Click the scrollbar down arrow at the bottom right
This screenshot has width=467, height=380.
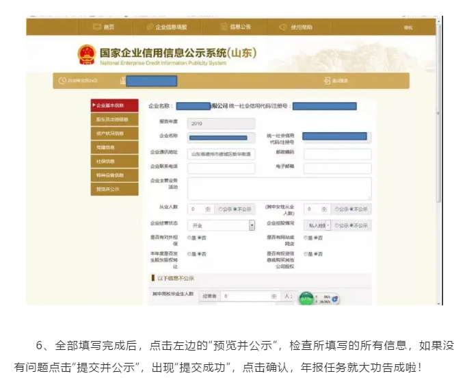coord(438,303)
